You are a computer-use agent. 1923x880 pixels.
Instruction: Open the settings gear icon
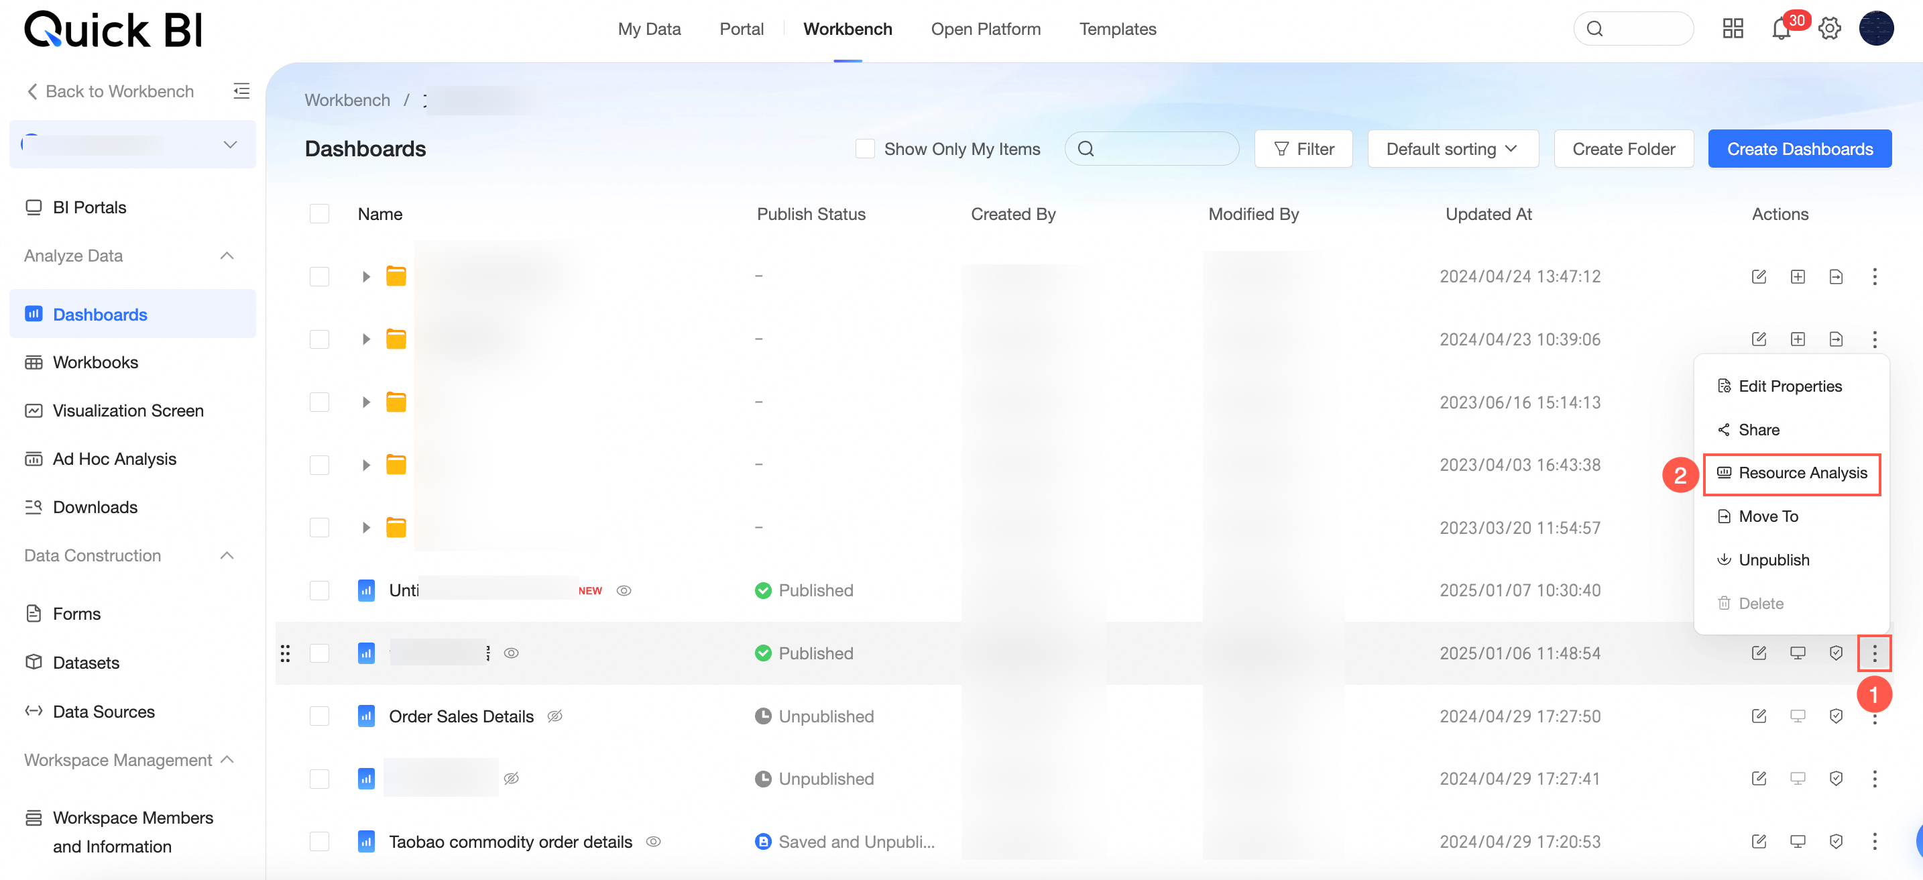pyautogui.click(x=1829, y=29)
